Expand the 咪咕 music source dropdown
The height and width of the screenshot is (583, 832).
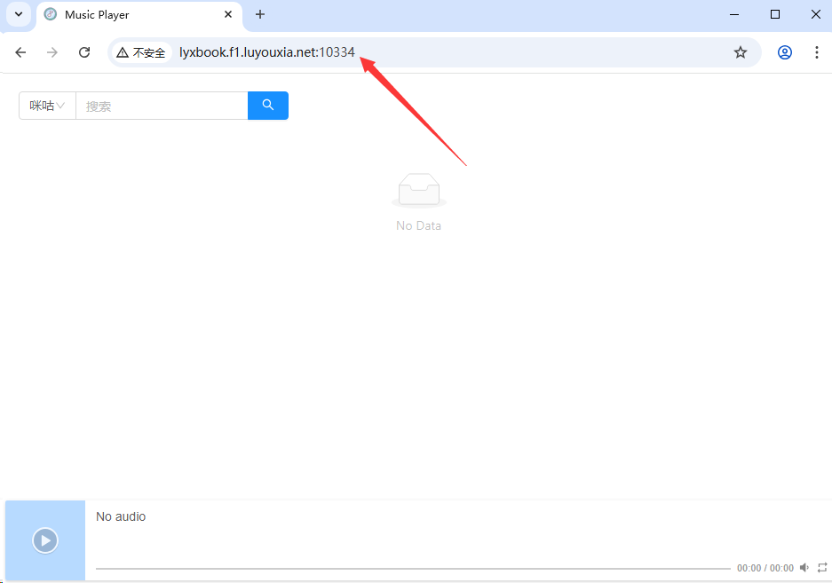(x=47, y=106)
